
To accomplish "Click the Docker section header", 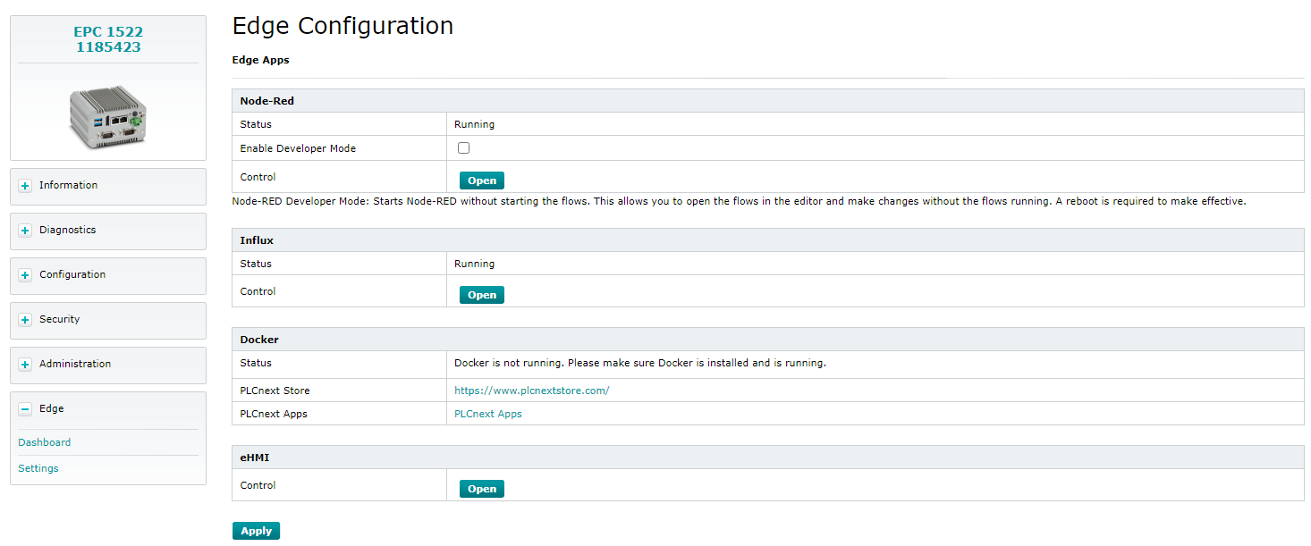I will click(x=768, y=340).
